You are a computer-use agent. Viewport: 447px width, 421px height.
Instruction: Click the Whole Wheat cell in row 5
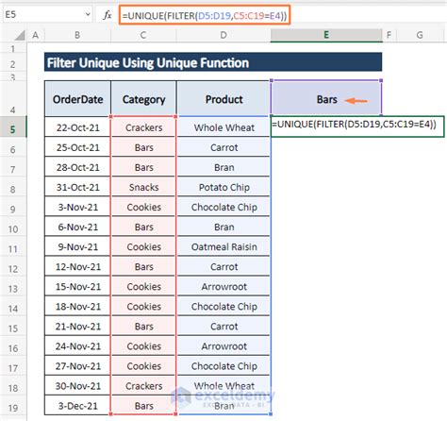(x=223, y=127)
